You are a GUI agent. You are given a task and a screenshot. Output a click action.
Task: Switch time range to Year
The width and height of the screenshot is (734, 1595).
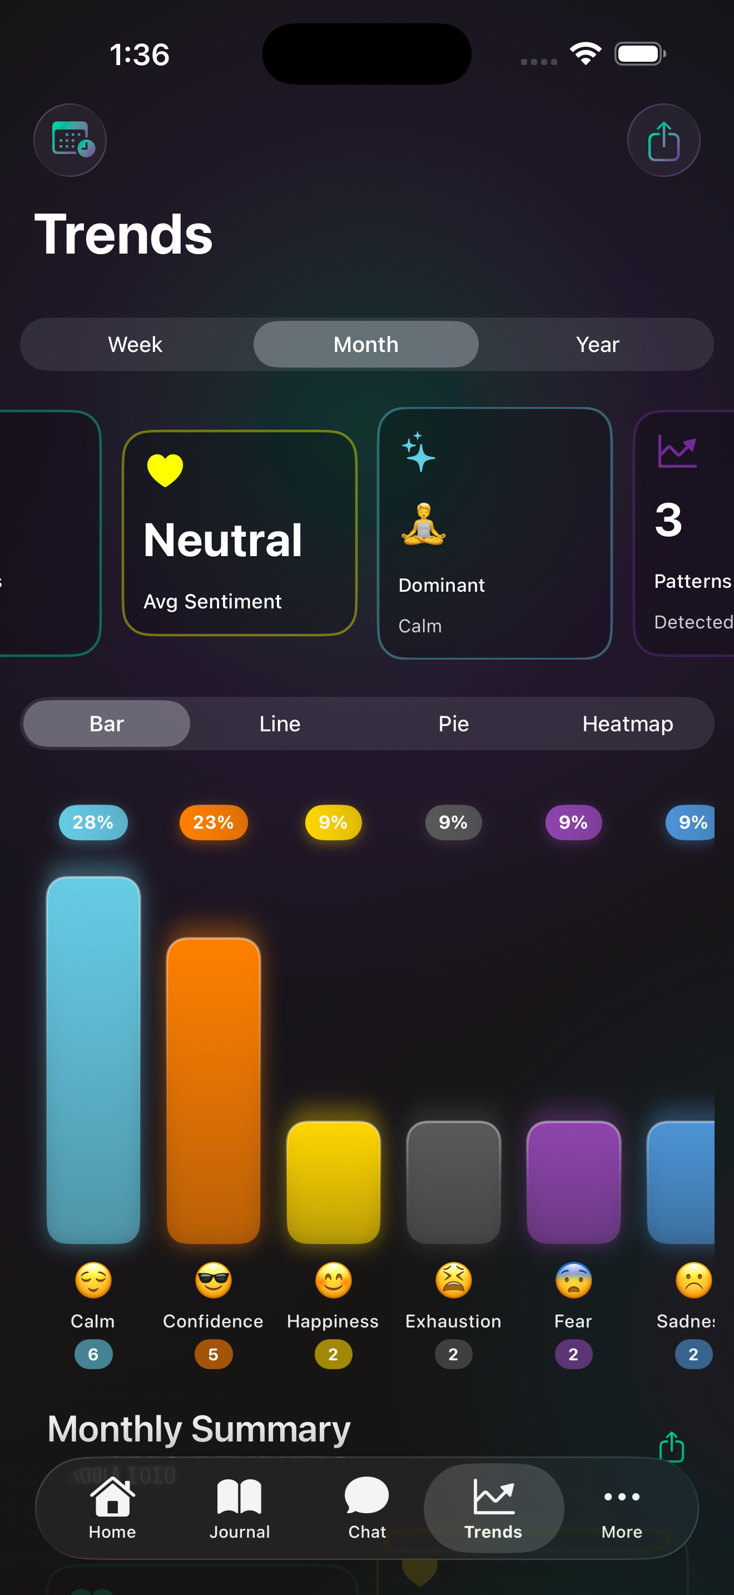597,344
